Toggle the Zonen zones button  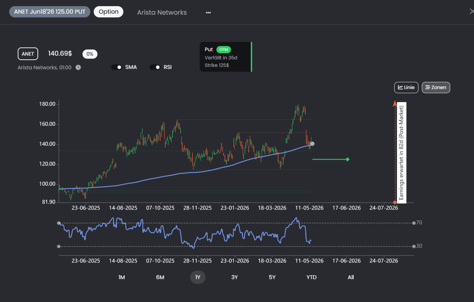click(436, 88)
